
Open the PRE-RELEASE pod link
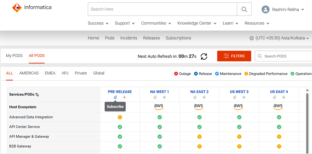tap(120, 92)
